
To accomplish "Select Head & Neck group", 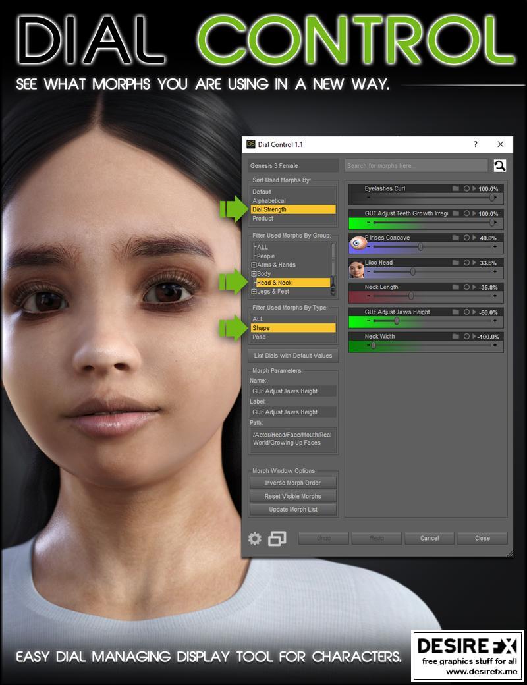I will 292,283.
